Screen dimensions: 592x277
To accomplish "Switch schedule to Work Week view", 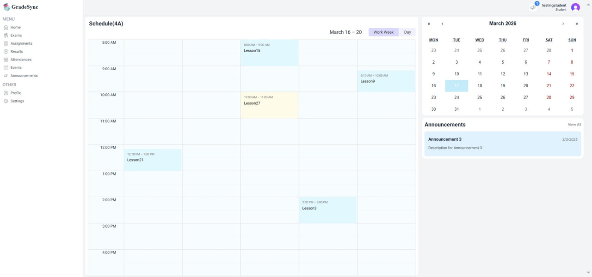I will (x=383, y=32).
